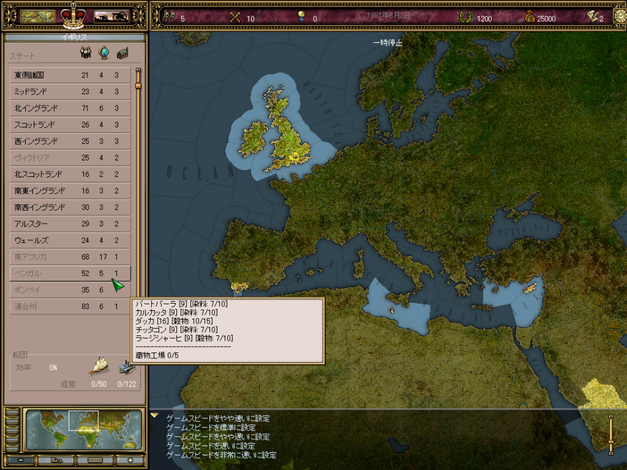Click the bottommost map-mode button beside minimap
Screen dimensions: 627x470
point(13,448)
